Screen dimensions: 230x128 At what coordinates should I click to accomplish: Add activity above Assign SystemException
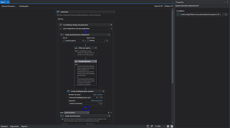coord(86,32)
